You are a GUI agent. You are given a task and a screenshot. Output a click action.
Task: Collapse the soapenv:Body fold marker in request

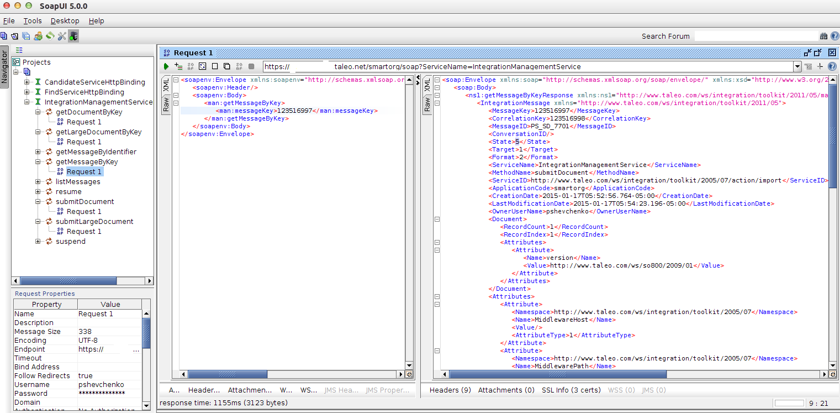[x=176, y=95]
